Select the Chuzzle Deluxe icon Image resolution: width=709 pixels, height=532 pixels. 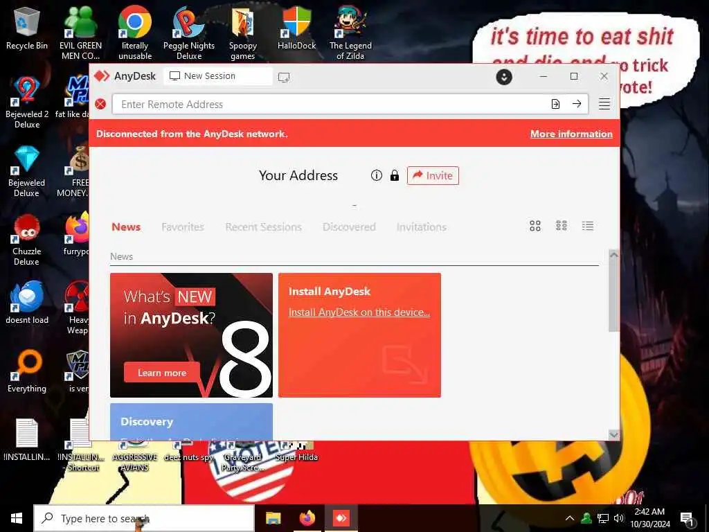click(27, 240)
